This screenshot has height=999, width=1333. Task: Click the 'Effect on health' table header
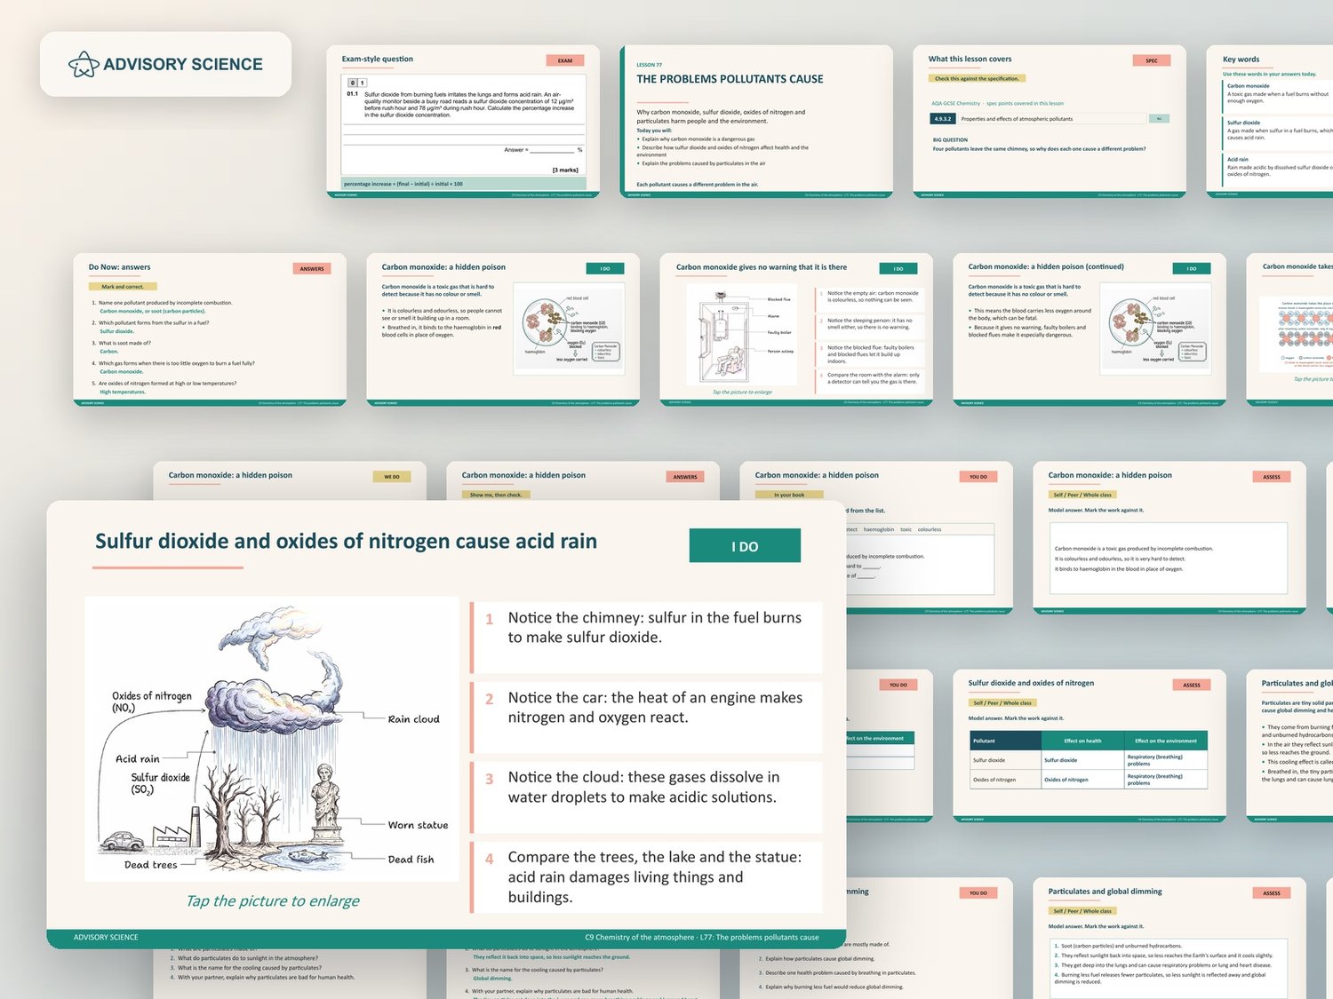[x=1082, y=741]
